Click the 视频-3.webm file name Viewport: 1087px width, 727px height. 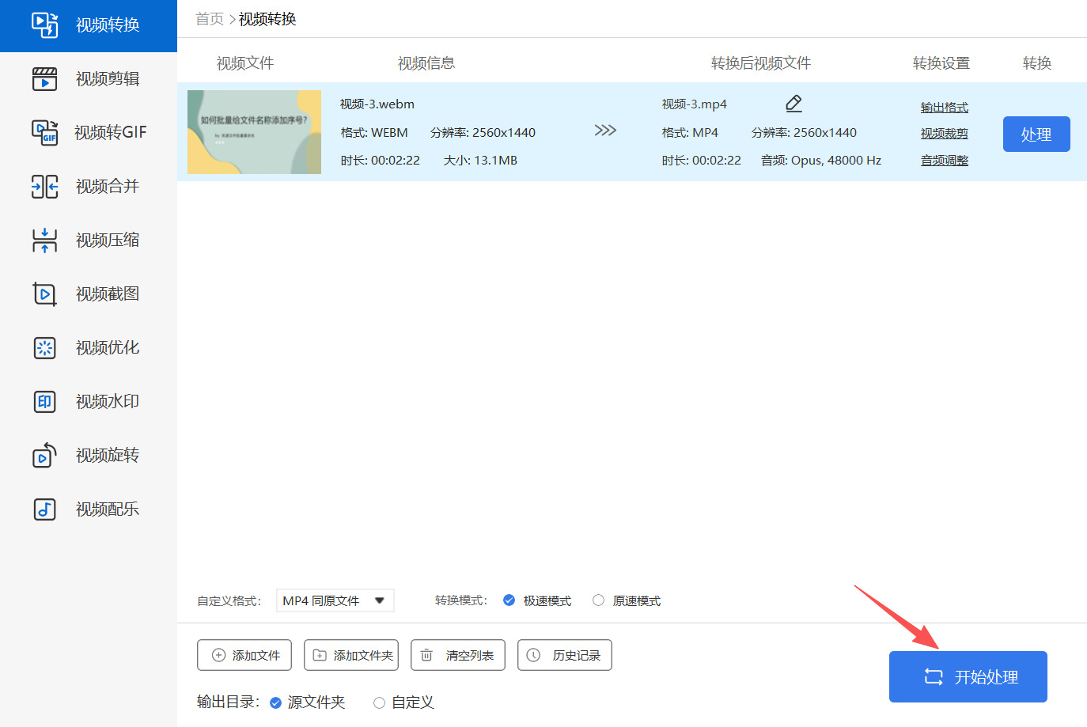pyautogui.click(x=377, y=104)
